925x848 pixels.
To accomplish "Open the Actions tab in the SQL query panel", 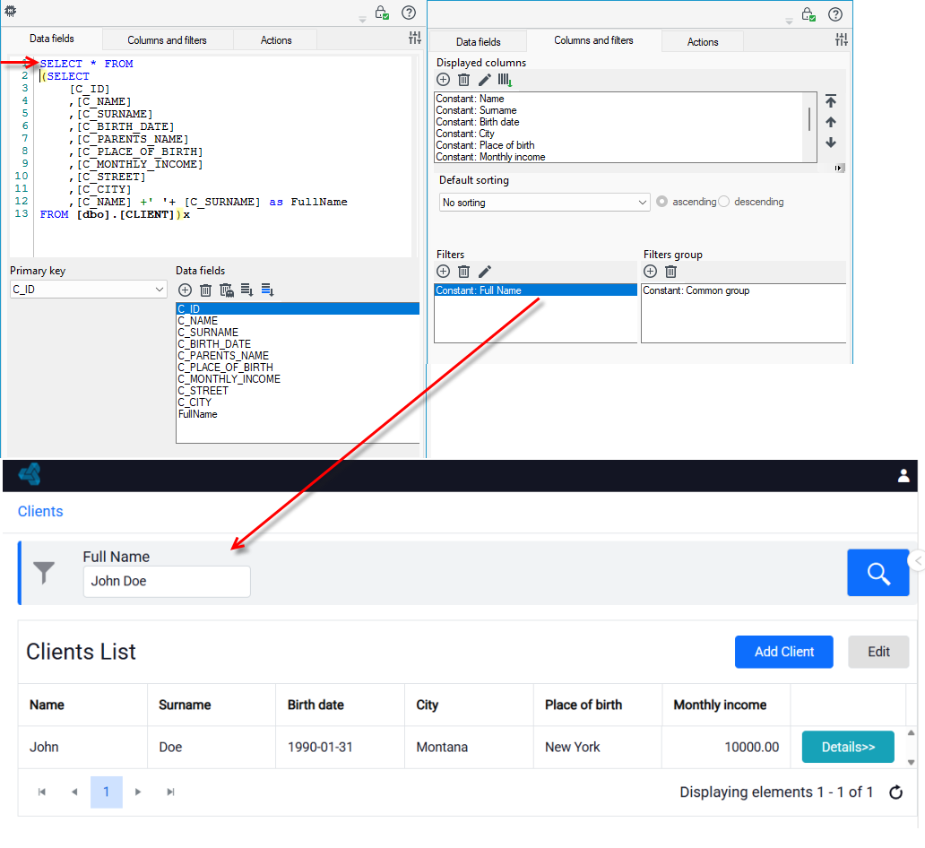I will point(276,40).
